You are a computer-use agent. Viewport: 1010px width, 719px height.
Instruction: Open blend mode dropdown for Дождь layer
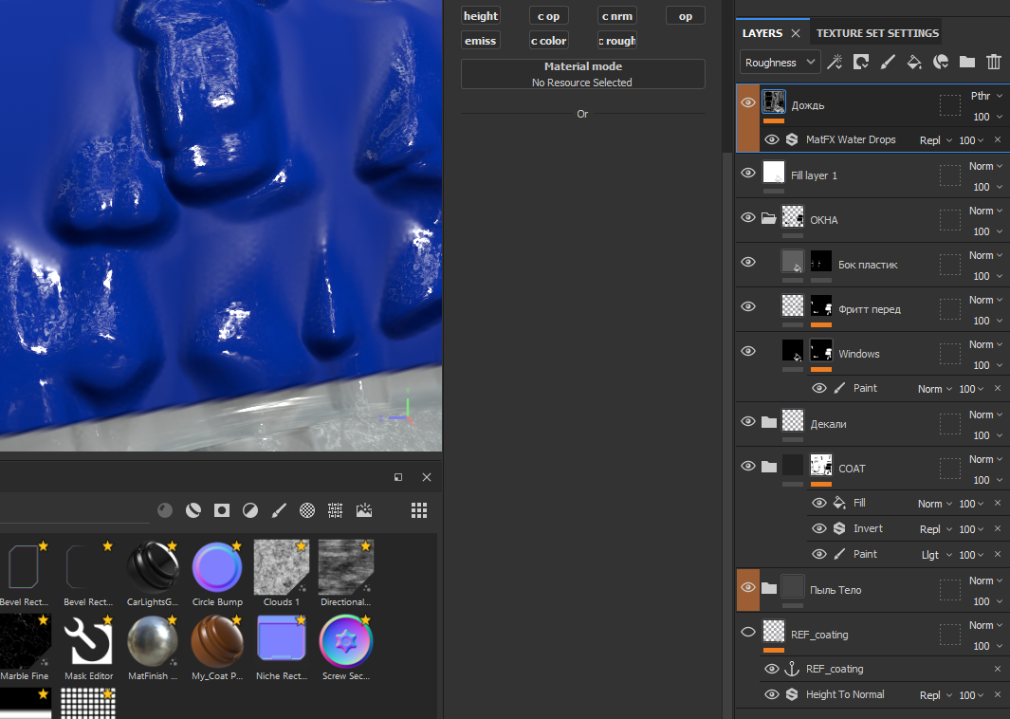986,96
